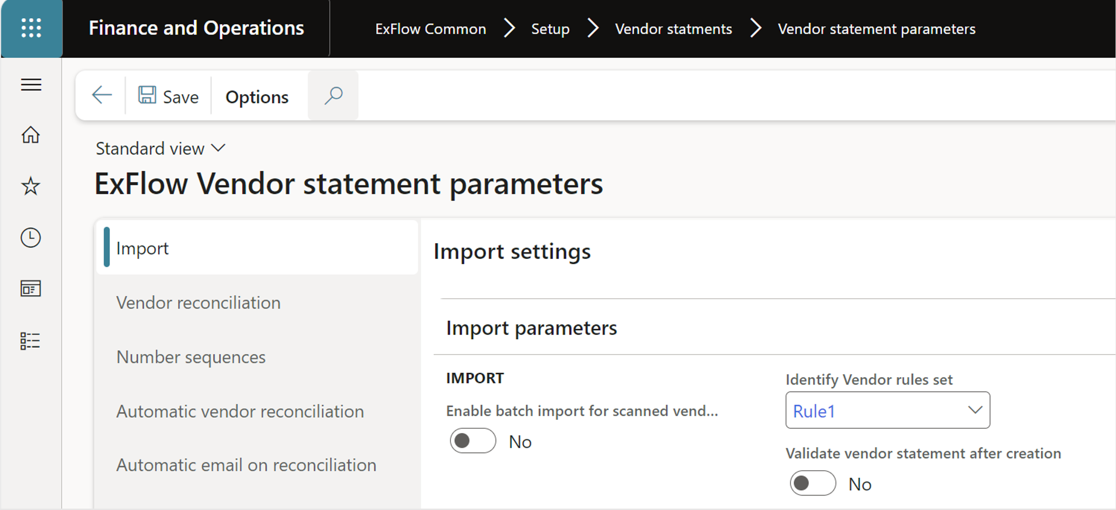Click Finance and Operations title
The height and width of the screenshot is (510, 1116).
click(x=196, y=28)
